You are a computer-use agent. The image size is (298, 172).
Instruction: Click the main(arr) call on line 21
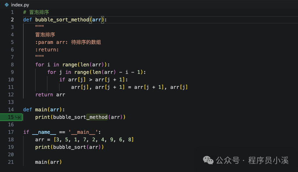point(48,162)
